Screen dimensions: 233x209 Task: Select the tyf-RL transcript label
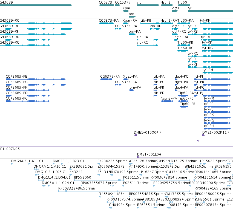point(206,37)
